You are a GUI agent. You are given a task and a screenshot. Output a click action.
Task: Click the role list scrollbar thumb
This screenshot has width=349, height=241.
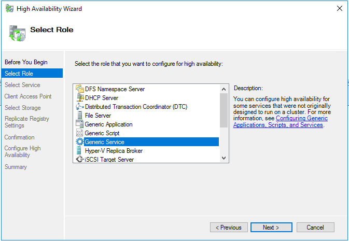(x=224, y=110)
